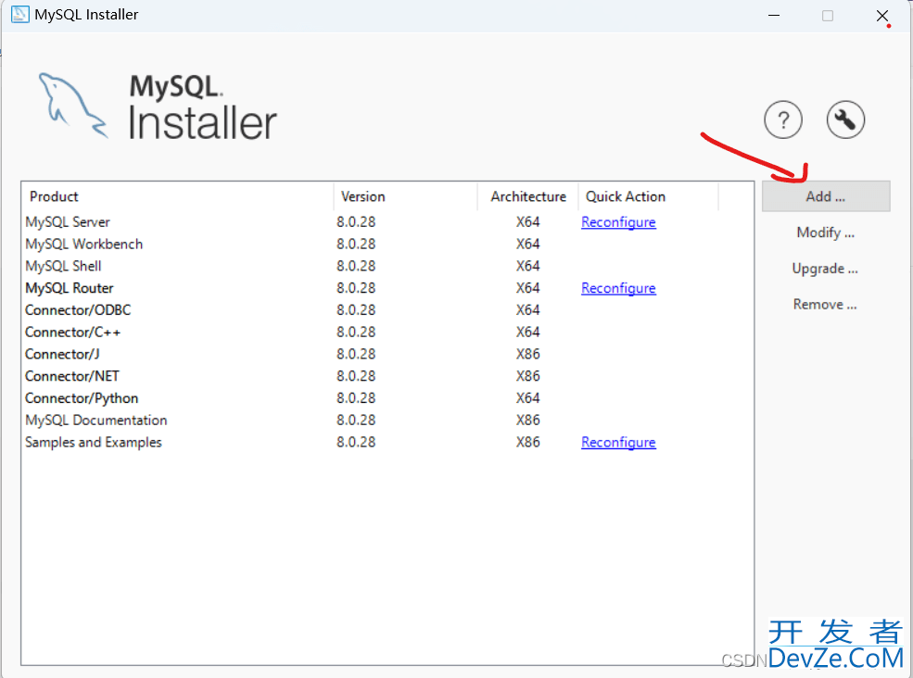Select the Connector/Python row
The height and width of the screenshot is (678, 913).
(x=387, y=398)
